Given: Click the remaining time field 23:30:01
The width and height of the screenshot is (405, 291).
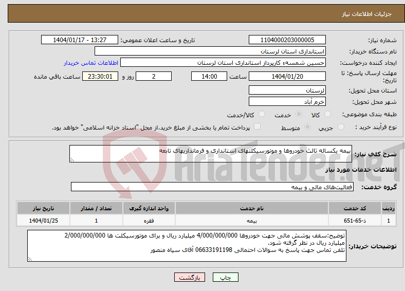Looking at the screenshot, I should [100, 76].
